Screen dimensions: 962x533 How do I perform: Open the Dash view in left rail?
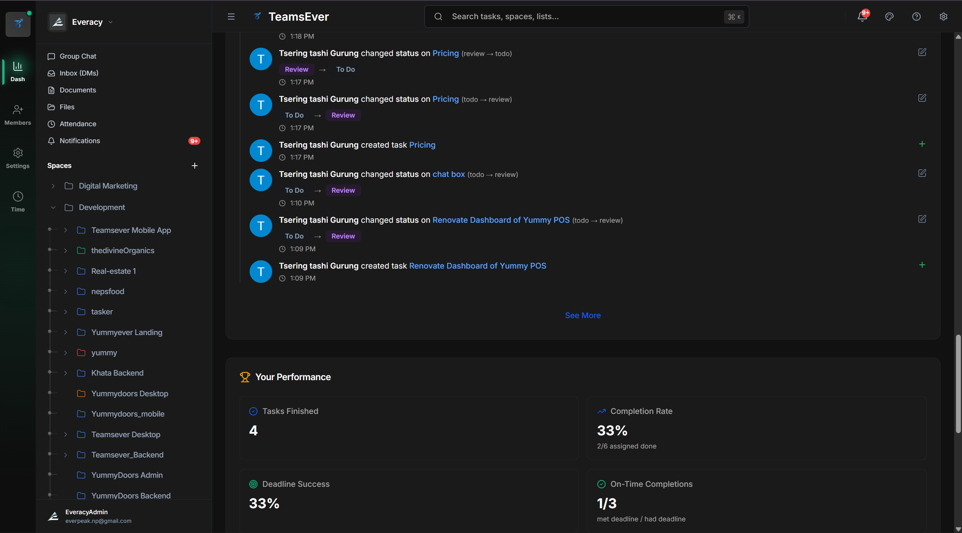click(x=18, y=71)
